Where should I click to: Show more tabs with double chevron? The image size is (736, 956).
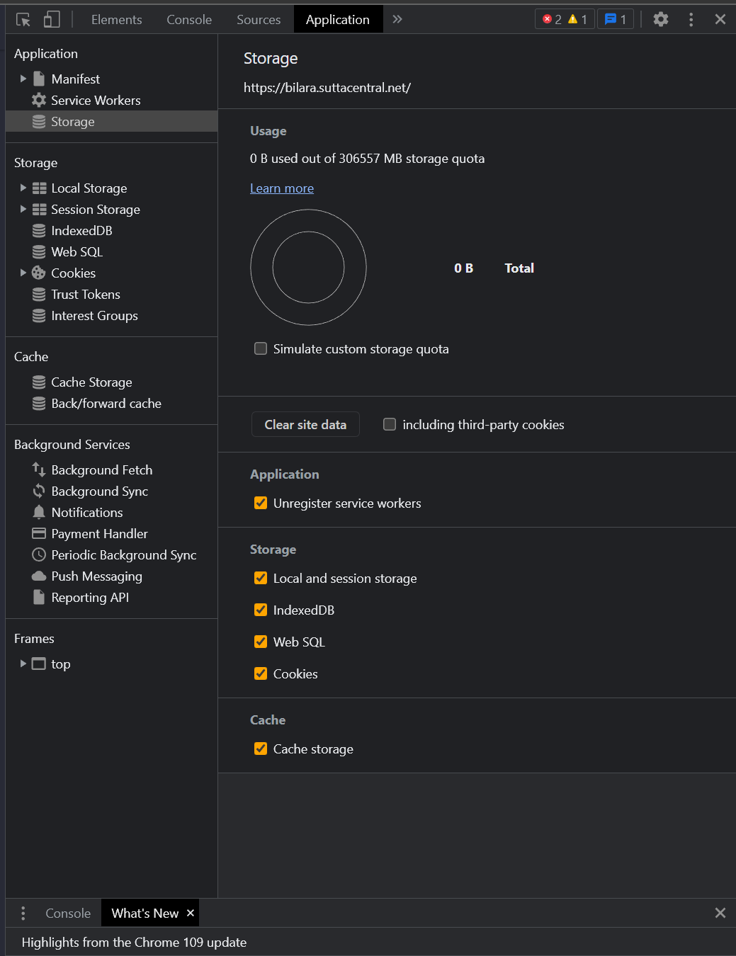pyautogui.click(x=397, y=20)
